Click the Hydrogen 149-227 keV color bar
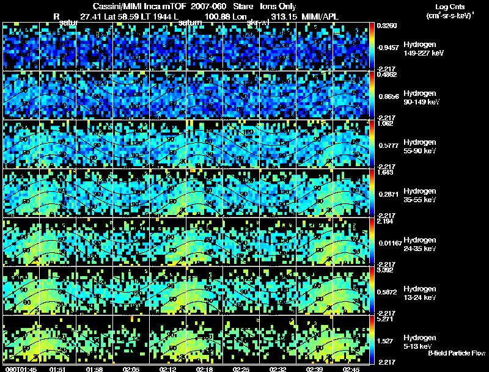The image size is (489, 372). point(372,46)
